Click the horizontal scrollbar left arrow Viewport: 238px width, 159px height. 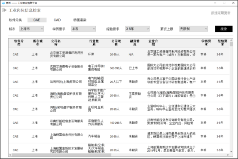tap(10, 155)
